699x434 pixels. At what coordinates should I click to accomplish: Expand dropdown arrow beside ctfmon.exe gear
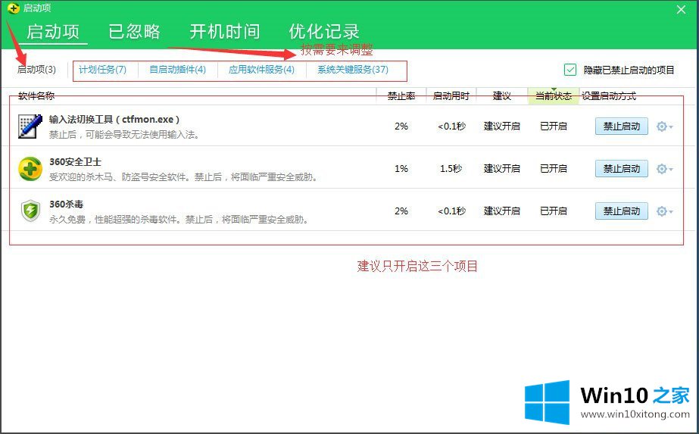[671, 127]
